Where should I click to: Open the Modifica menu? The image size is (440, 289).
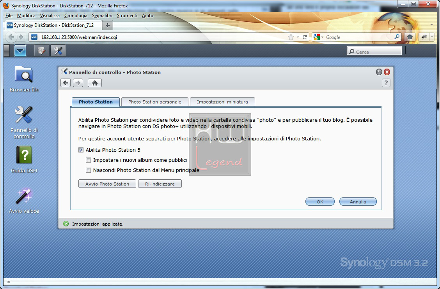26,16
